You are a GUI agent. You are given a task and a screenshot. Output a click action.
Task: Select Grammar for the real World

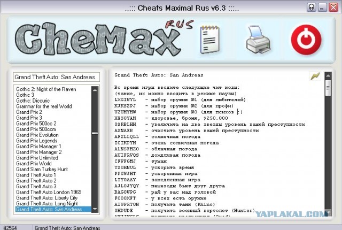pyautogui.click(x=44, y=106)
